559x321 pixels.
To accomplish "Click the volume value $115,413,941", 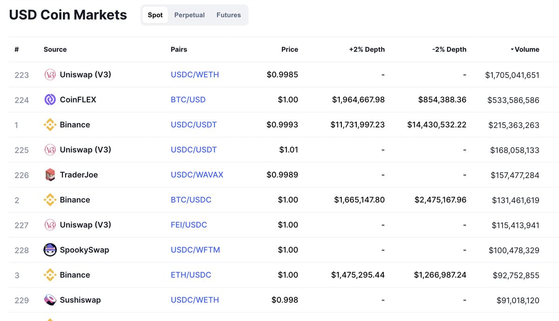I will click(516, 226).
